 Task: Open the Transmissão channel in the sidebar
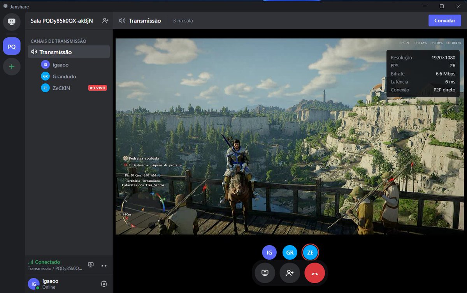68,52
